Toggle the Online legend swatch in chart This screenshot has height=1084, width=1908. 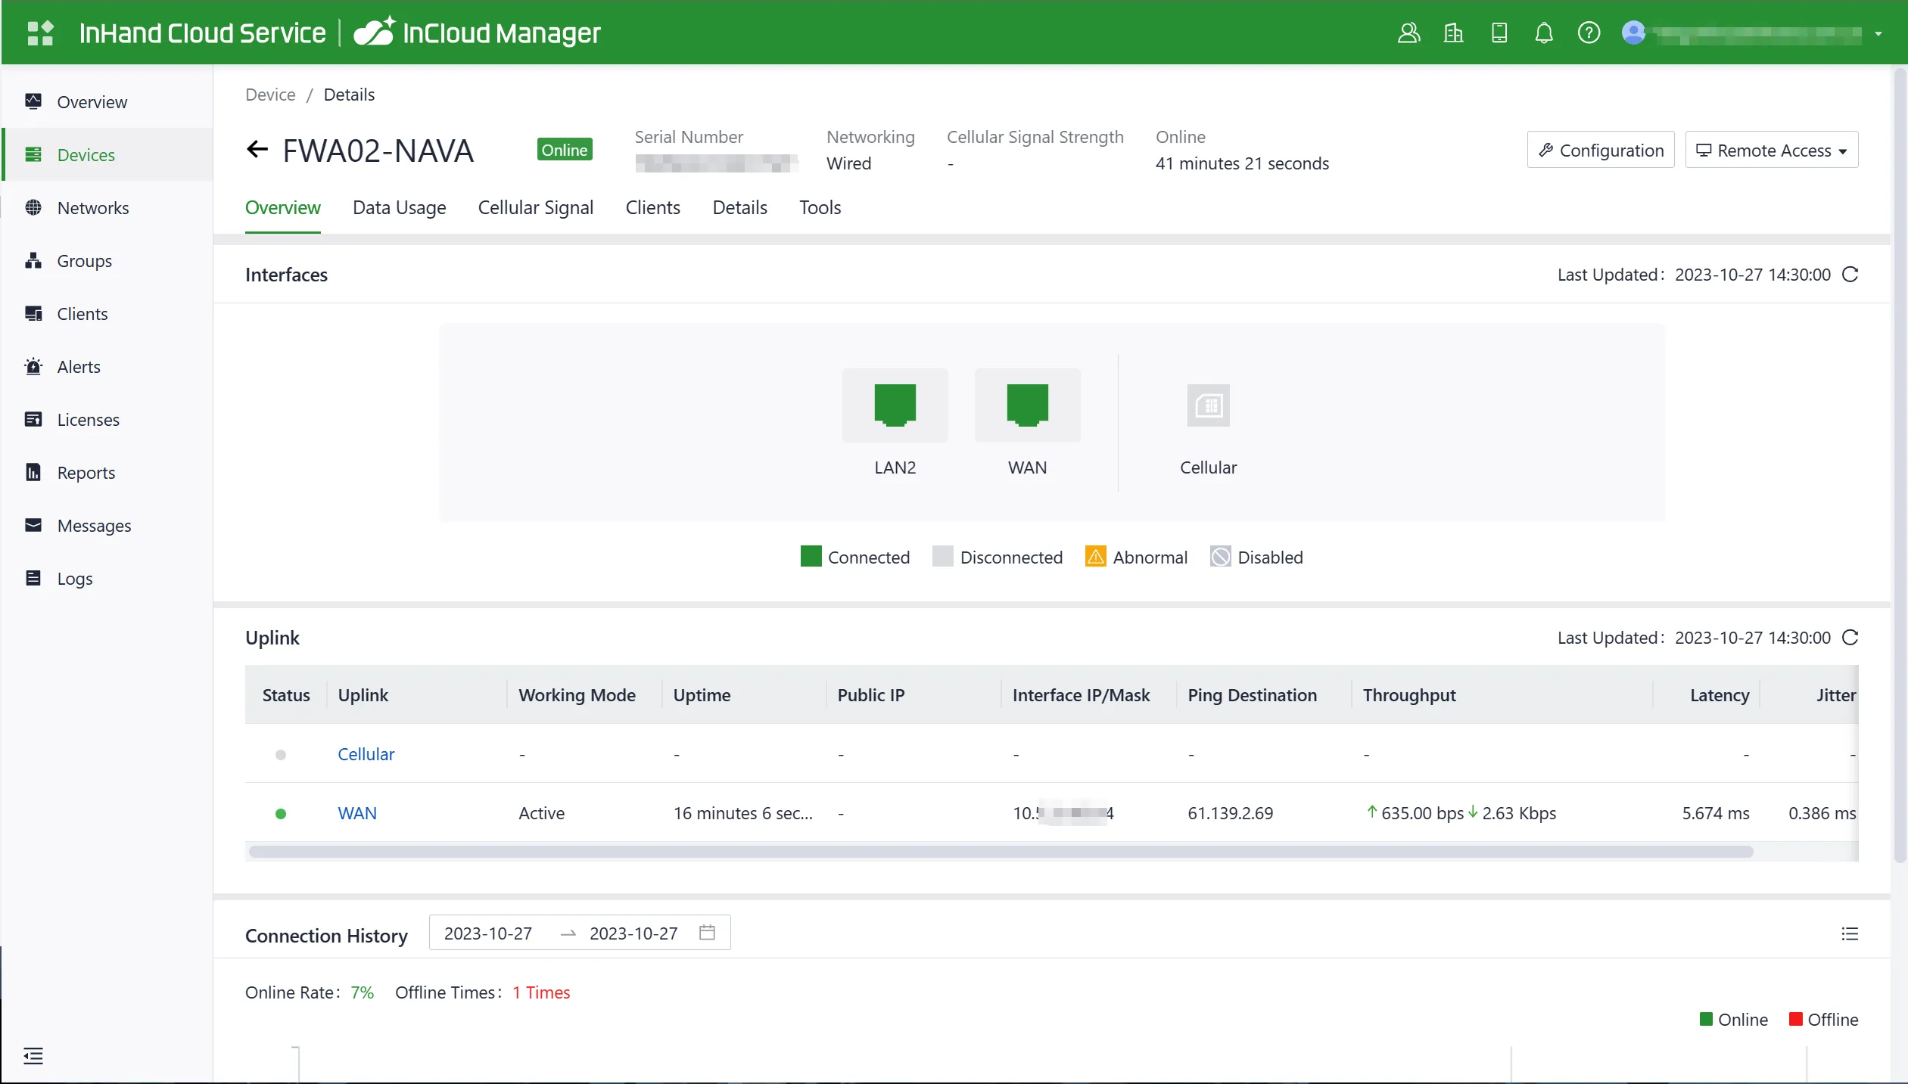click(1706, 1019)
